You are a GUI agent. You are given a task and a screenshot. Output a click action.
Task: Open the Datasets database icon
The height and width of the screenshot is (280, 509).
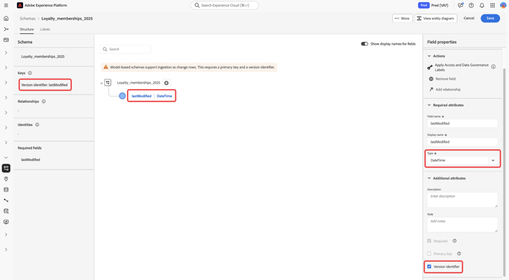pyautogui.click(x=6, y=190)
